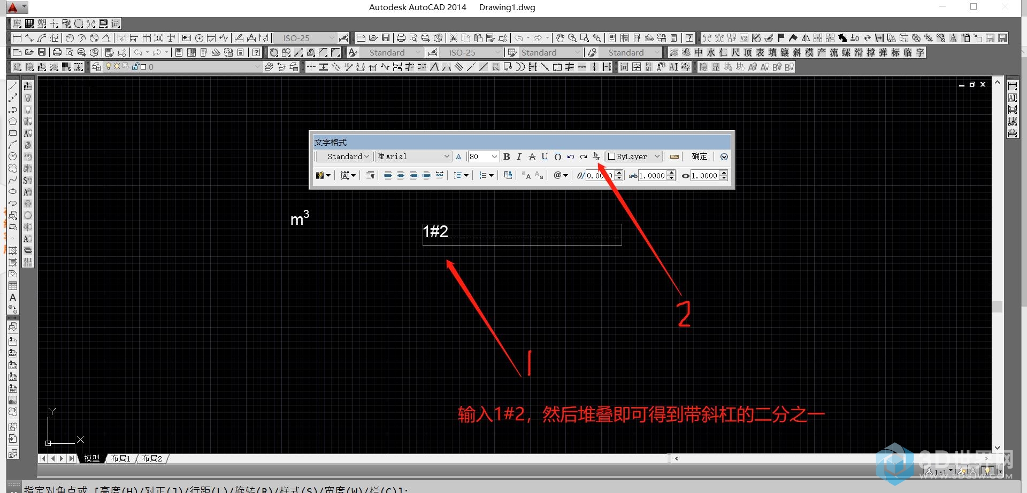The image size is (1027, 493).
Task: Click the Layer Properties Manager icon
Action: (97, 67)
